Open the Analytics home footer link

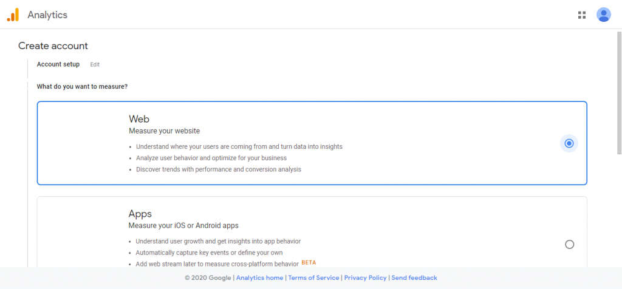point(259,278)
